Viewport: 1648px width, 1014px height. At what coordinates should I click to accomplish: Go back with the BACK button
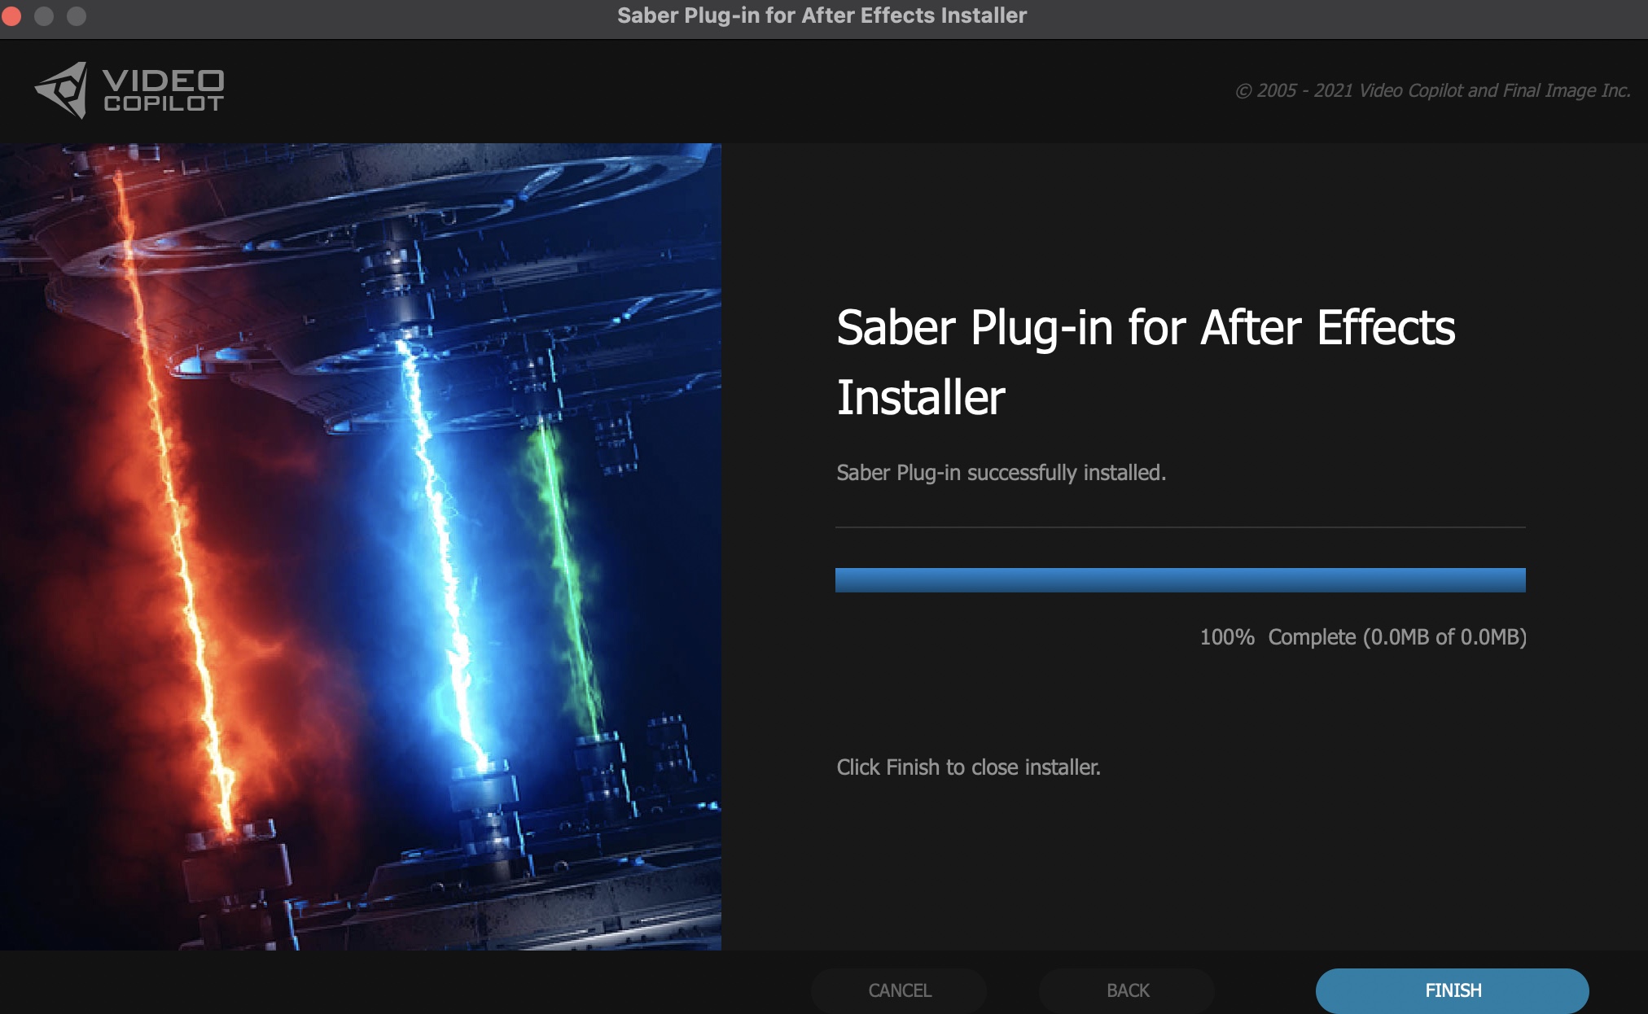1127,990
